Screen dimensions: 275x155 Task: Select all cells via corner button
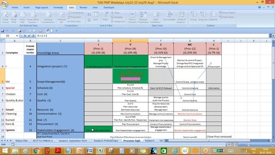point(3,41)
